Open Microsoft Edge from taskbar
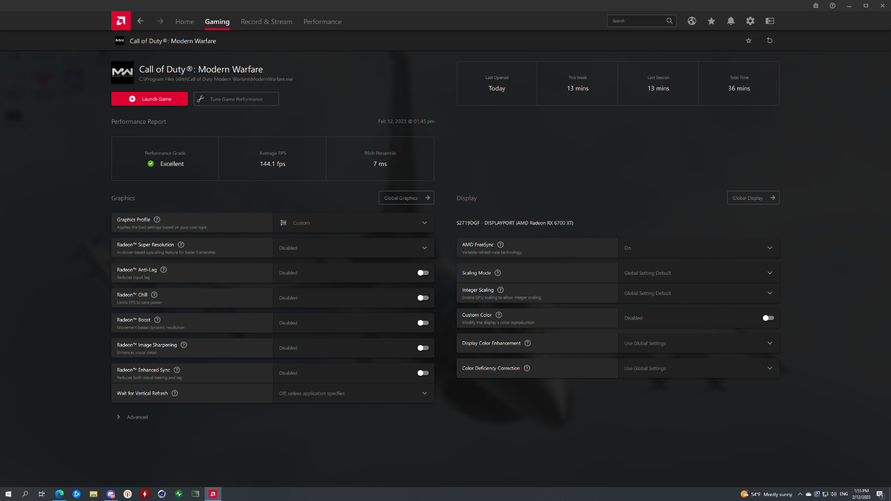Image resolution: width=891 pixels, height=501 pixels. click(60, 494)
